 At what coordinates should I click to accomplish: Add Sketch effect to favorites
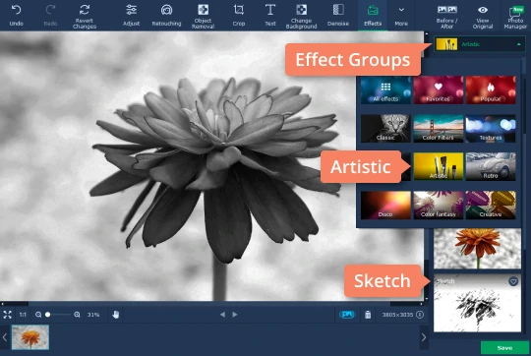(513, 281)
